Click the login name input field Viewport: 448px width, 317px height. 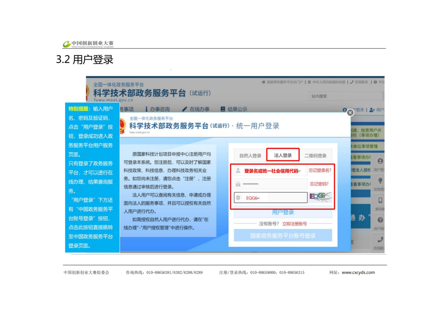click(270, 171)
